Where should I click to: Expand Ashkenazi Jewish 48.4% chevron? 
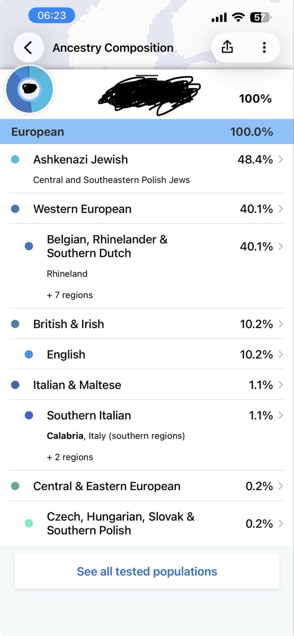click(x=280, y=160)
